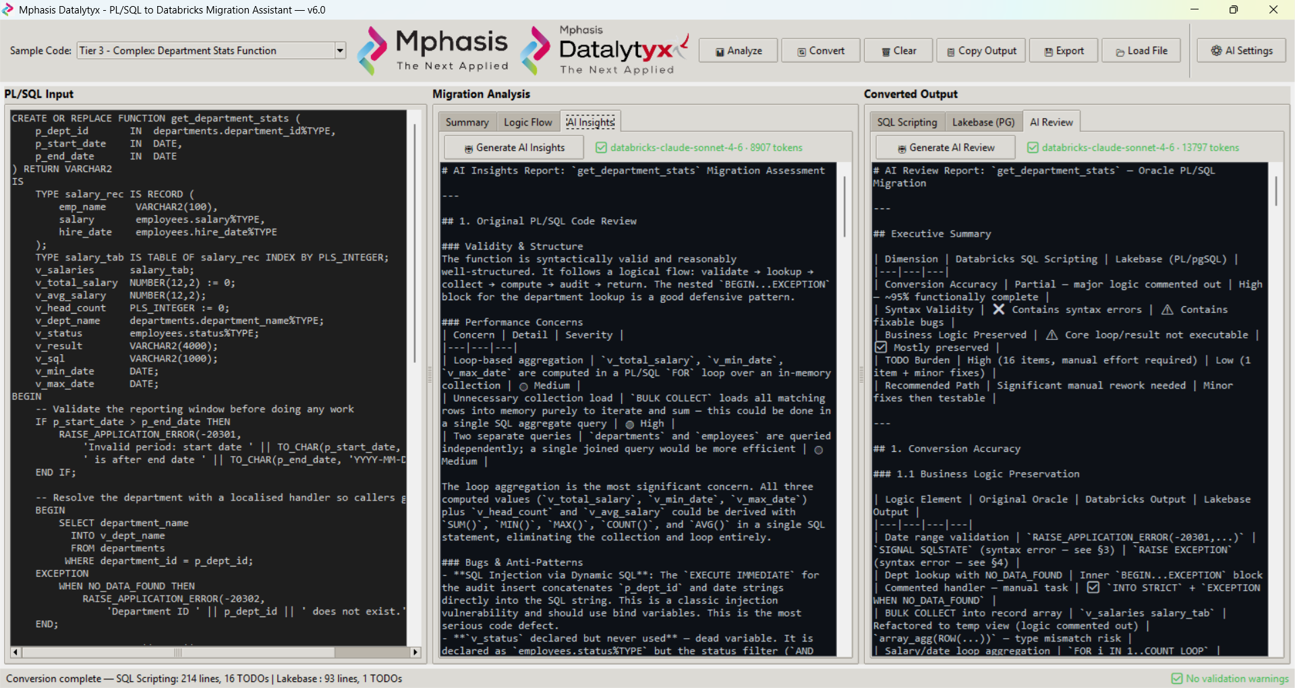Click the Sample Code label

[40, 51]
